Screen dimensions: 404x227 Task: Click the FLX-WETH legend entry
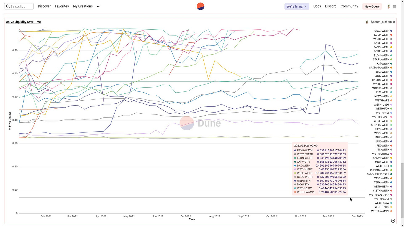click(384, 92)
